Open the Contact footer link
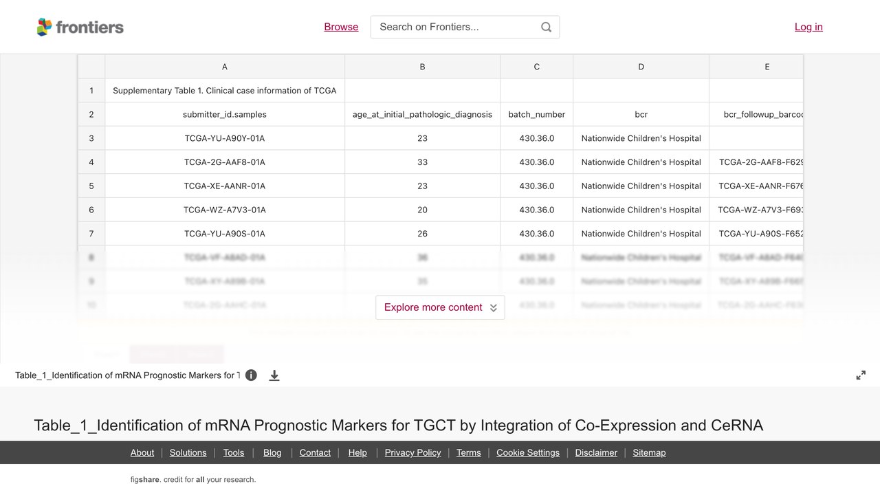The width and height of the screenshot is (880, 495). tap(316, 452)
